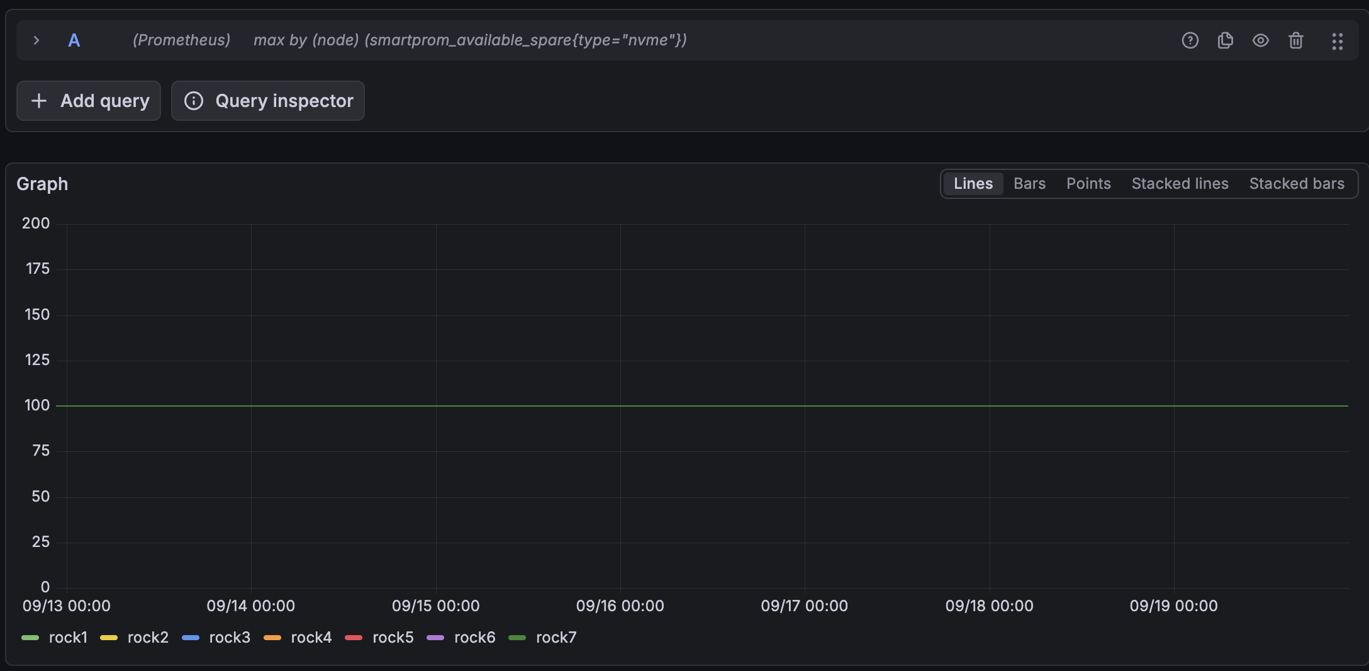This screenshot has height=671, width=1369.
Task: Select the rock6 series legend label
Action: coord(475,638)
